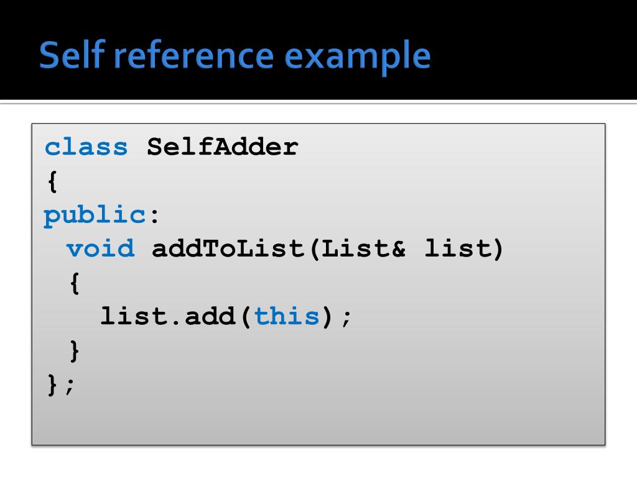Screen dimensions: 637x477
Task: Click the "List&" parameter type
Action: coord(363,248)
